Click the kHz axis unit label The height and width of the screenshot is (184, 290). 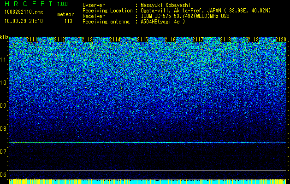pyautogui.click(x=4, y=37)
